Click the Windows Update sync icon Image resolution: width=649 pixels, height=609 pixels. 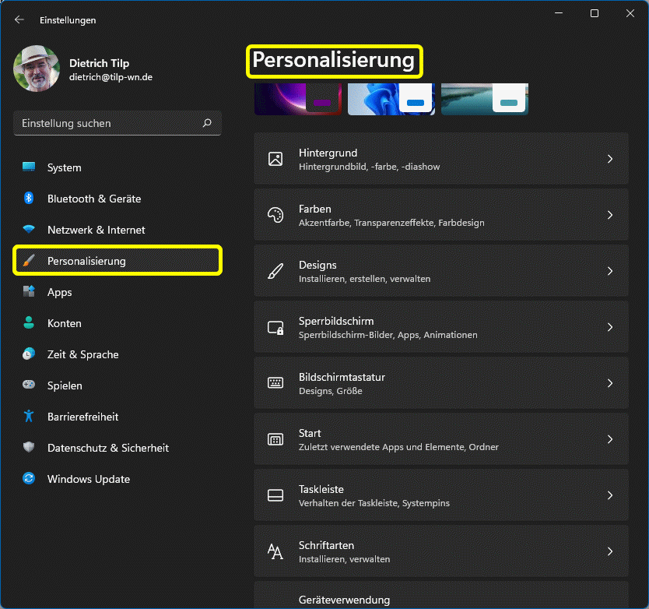click(x=29, y=479)
